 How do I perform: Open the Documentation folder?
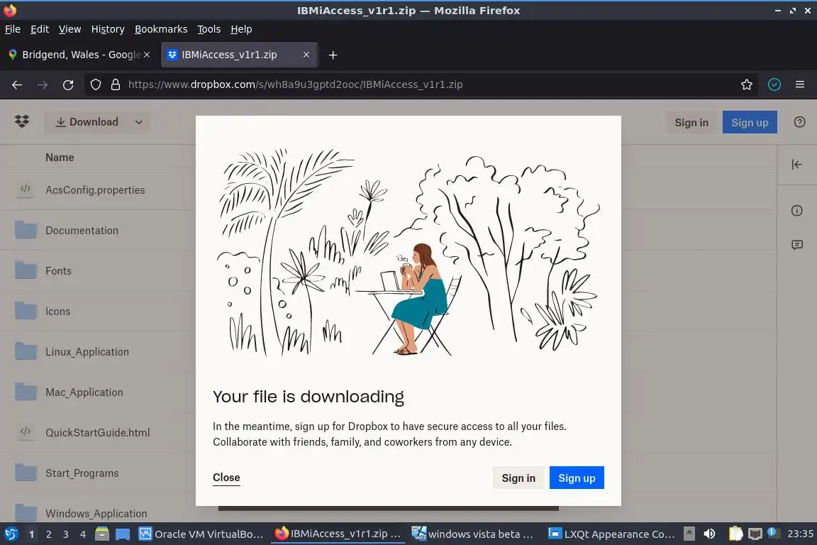click(x=82, y=231)
